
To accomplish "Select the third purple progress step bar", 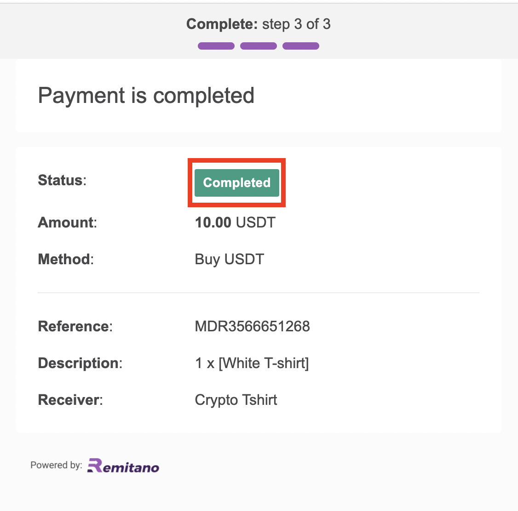I will pyautogui.click(x=300, y=46).
